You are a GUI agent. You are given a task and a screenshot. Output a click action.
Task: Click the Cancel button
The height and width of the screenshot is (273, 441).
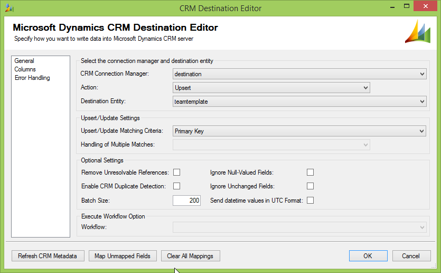tap(411, 256)
